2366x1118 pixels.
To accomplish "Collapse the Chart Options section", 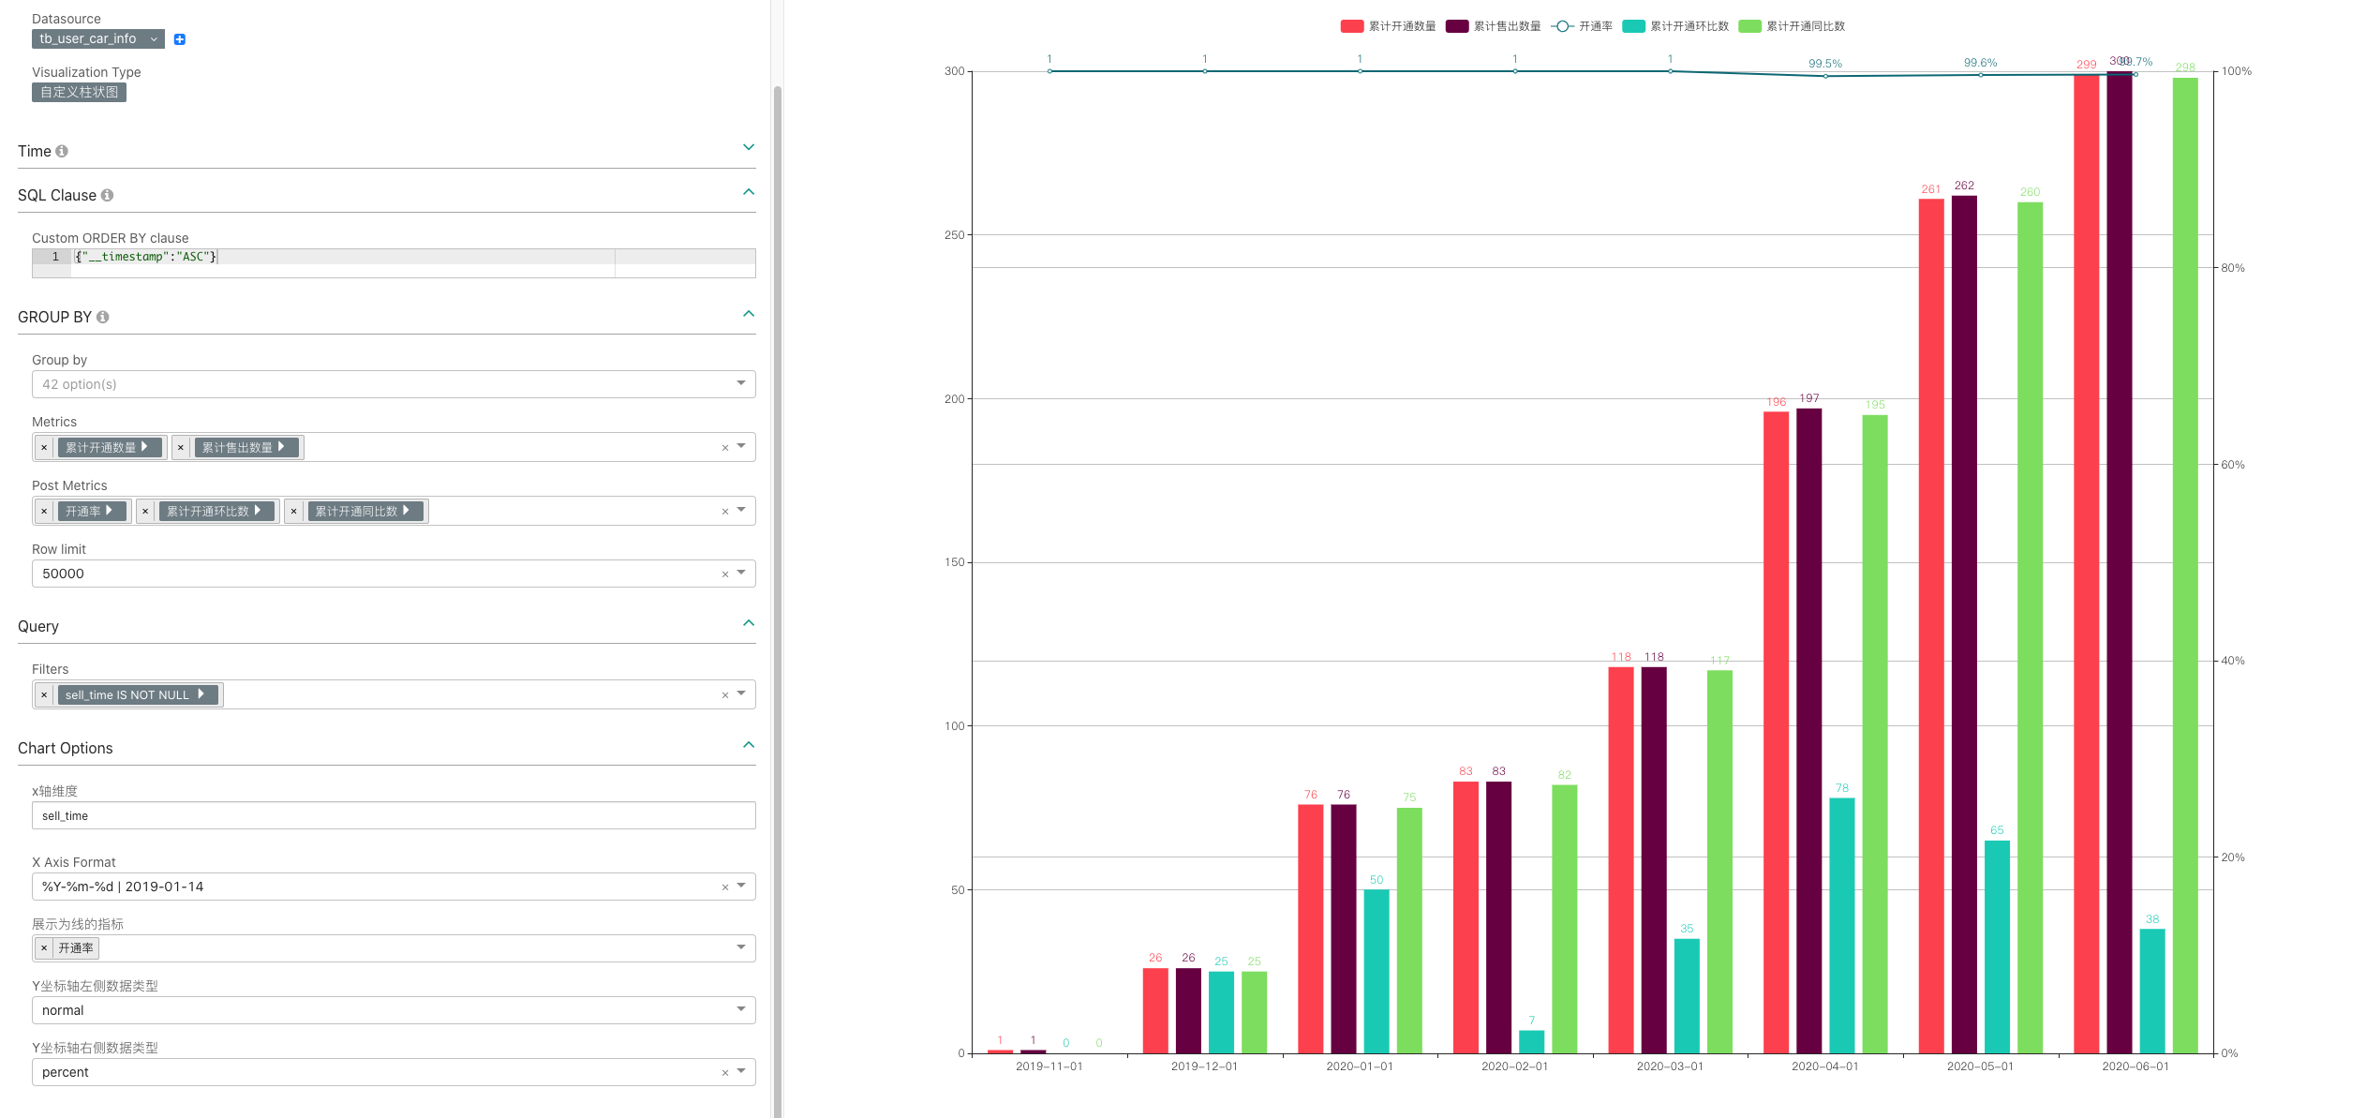I will [749, 745].
